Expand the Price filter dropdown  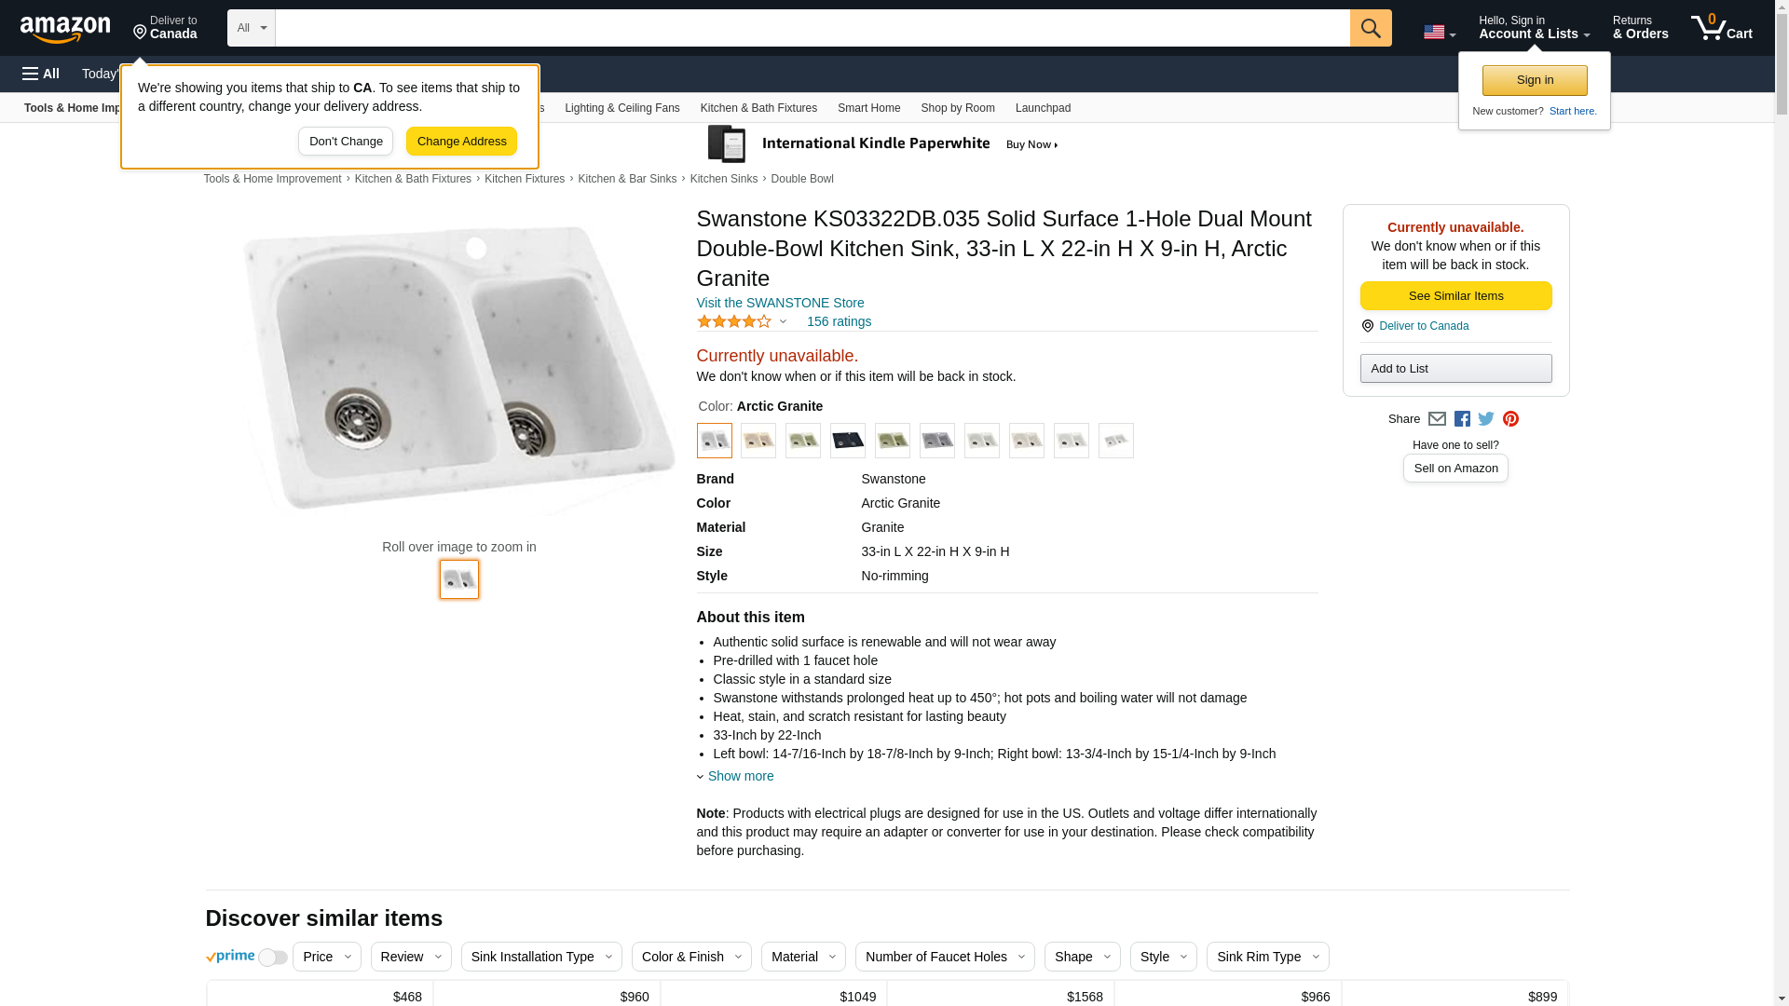[326, 957]
